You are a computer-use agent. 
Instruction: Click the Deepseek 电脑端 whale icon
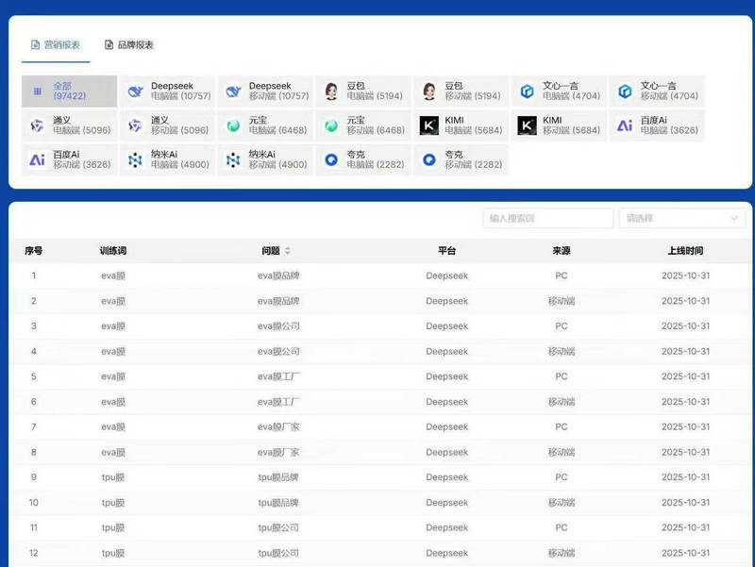(135, 92)
